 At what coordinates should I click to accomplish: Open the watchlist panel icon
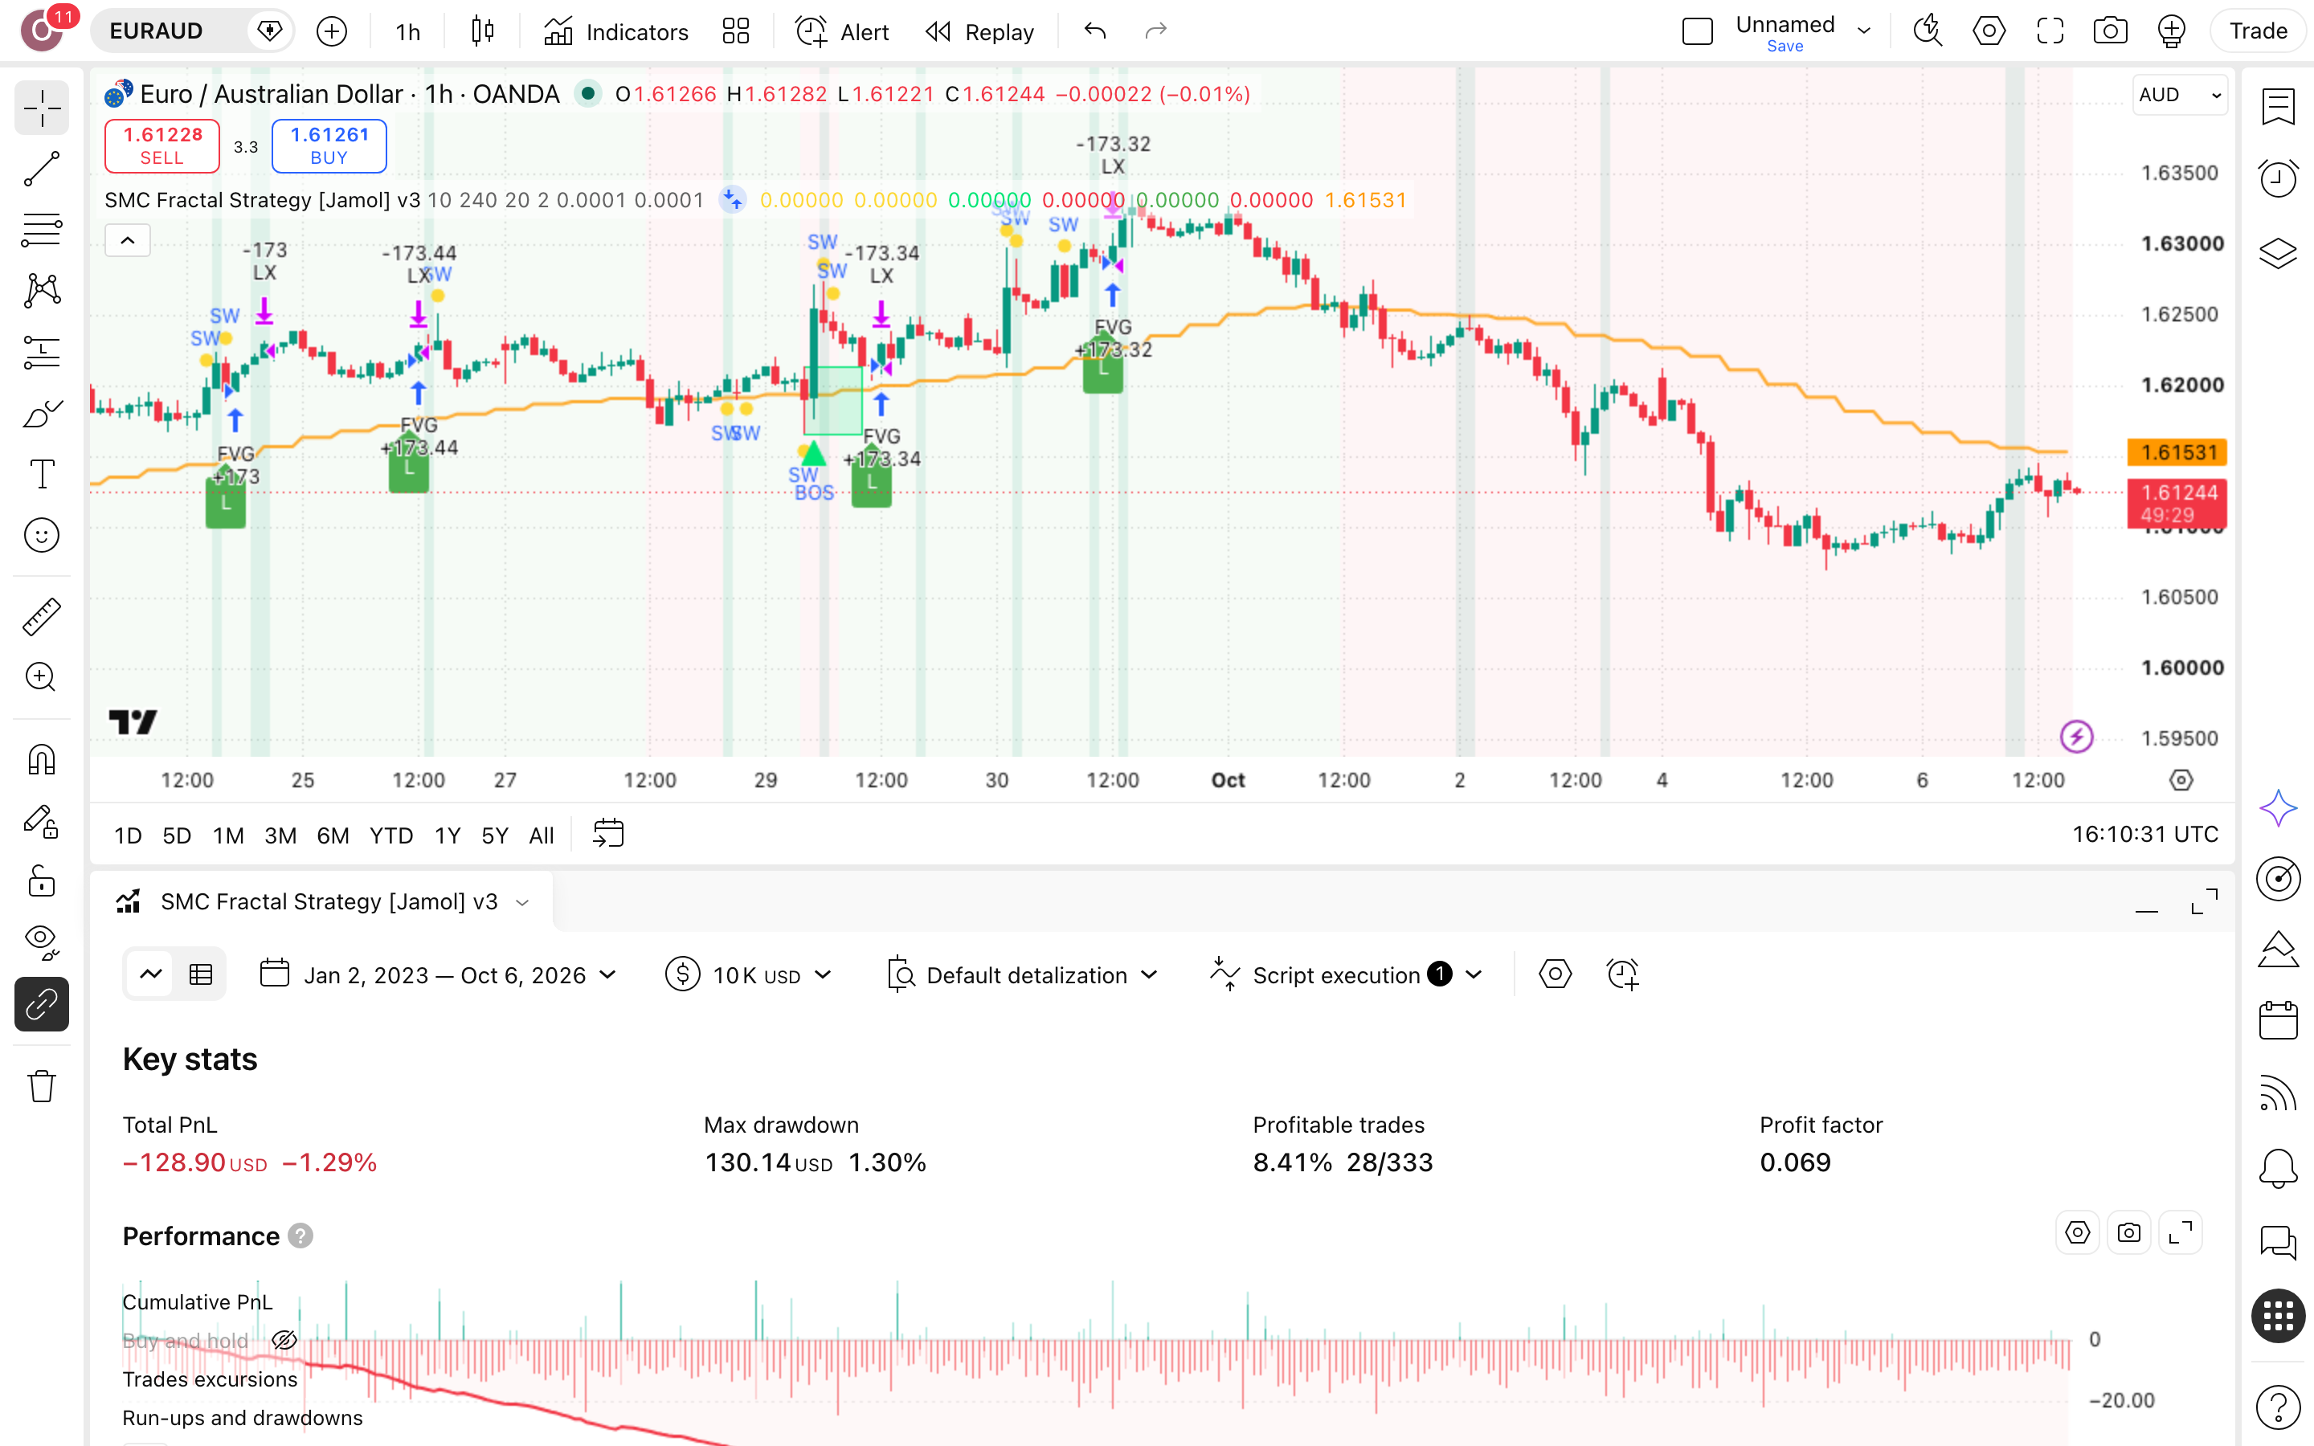click(2278, 106)
